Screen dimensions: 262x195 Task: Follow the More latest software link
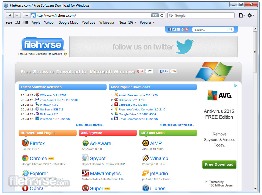pyautogui.click(x=90, y=125)
